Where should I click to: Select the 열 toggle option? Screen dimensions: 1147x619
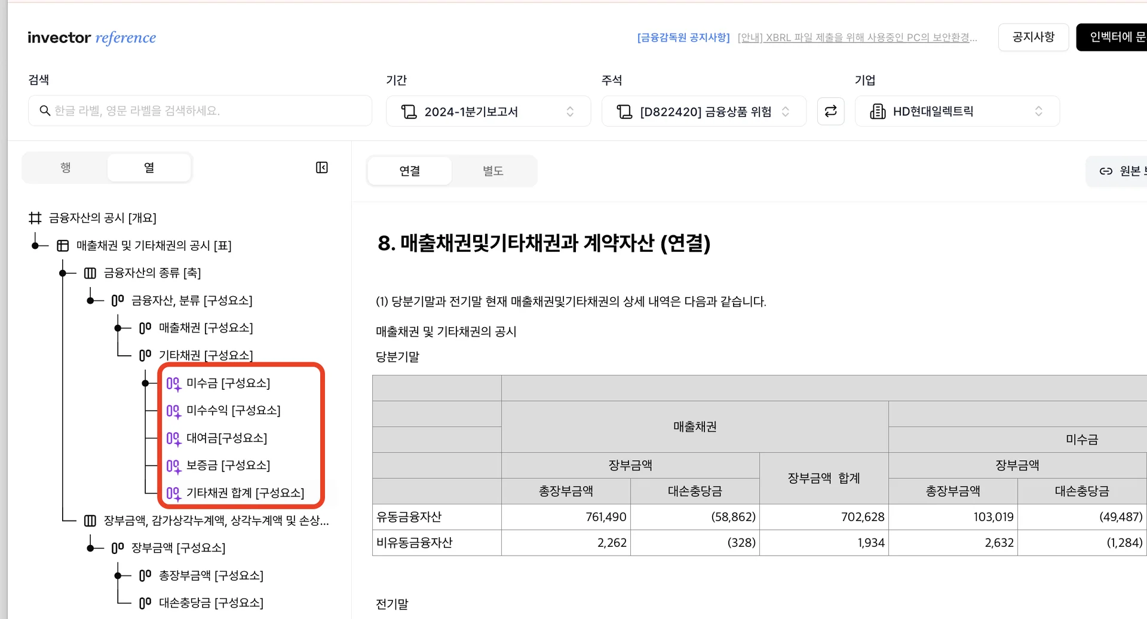149,168
